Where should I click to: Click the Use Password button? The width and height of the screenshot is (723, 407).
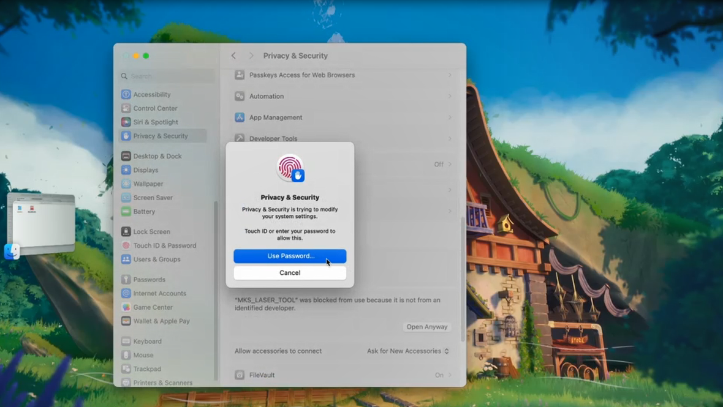click(x=290, y=256)
